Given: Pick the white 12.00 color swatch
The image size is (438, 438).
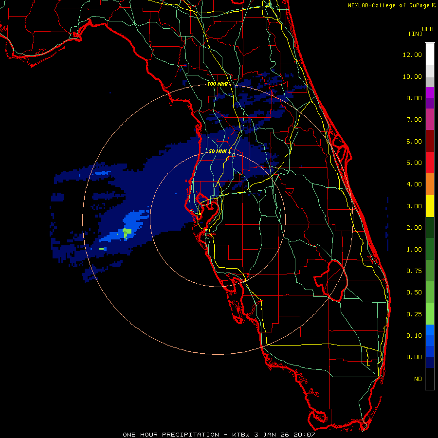Looking at the screenshot, I should coord(430,55).
